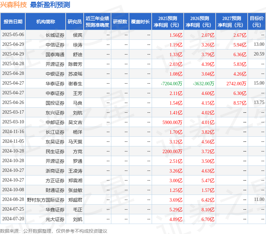Select the 近三年业绩预测准确度 column header
This screenshot has width=266, height=234.
(97, 22)
